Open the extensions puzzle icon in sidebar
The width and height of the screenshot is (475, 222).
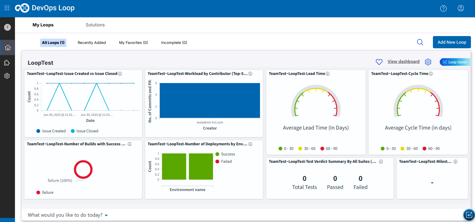coord(7,63)
